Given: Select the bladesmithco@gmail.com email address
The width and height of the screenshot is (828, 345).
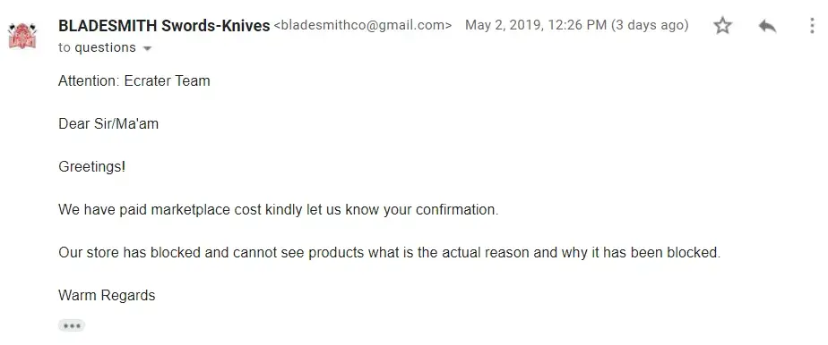Looking at the screenshot, I should pos(363,25).
